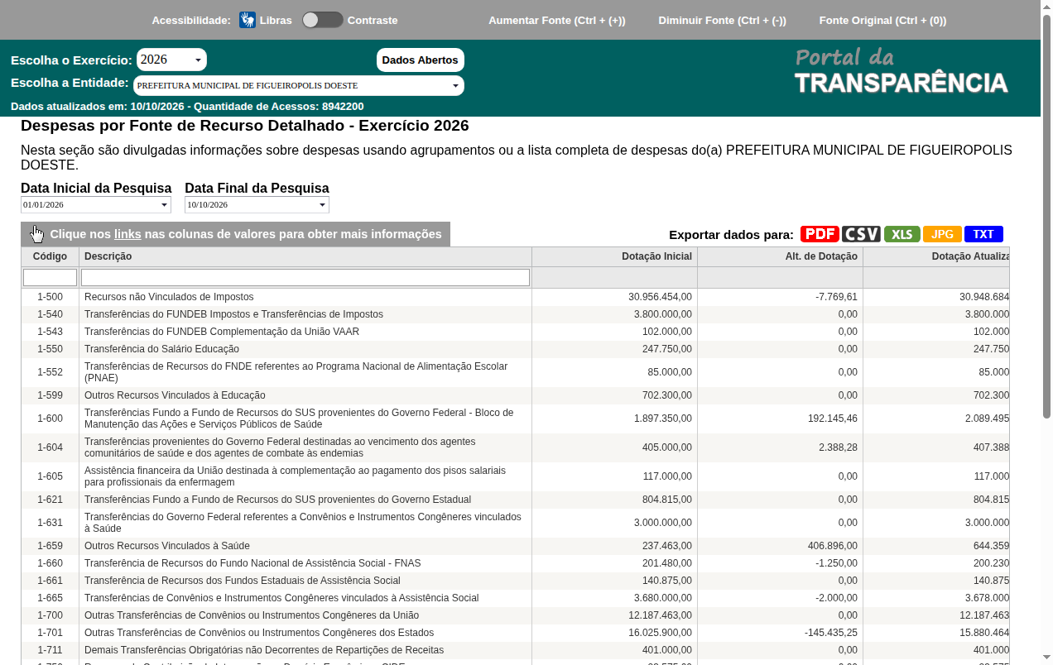The image size is (1053, 665).
Task: Click value 192.145,46 for code 1-600
Action: [833, 419]
